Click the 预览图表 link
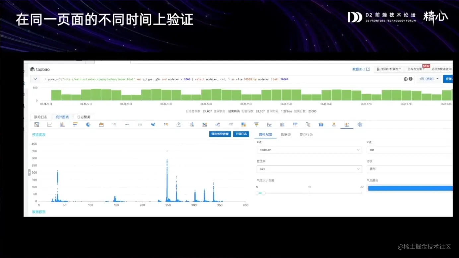Image resolution: width=459 pixels, height=258 pixels. click(x=39, y=135)
